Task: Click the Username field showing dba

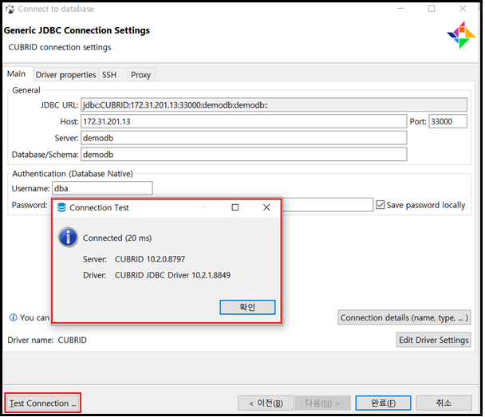Action: point(102,188)
